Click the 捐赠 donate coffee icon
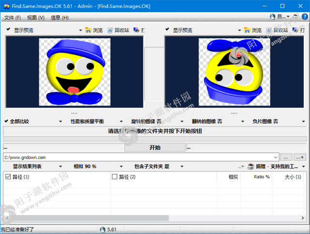This screenshot has width=310, height=234. click(x=251, y=166)
